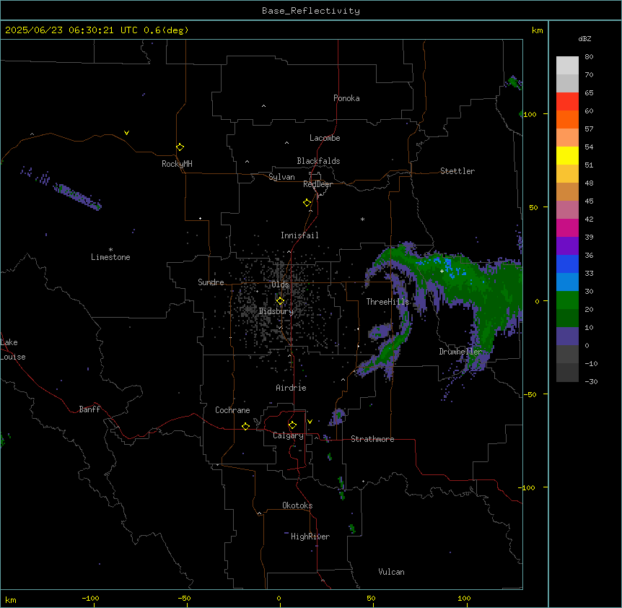Click the blue 36 dBZ legend swatch
The width and height of the screenshot is (622, 608).
click(567, 264)
